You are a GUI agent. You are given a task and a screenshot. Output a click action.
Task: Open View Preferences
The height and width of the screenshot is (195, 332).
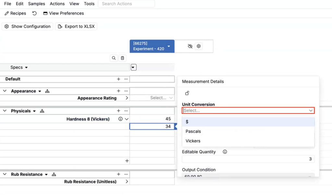point(64,13)
